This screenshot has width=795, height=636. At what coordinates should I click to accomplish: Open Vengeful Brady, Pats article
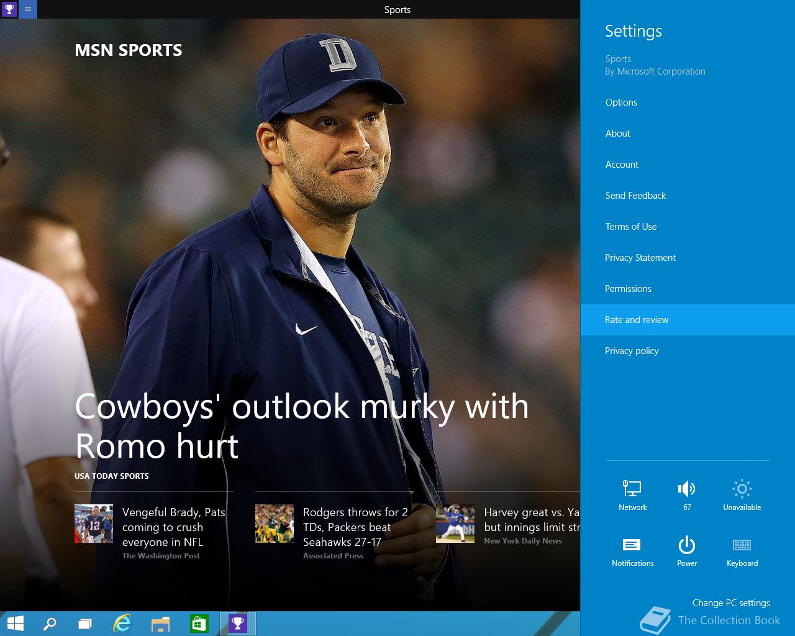pos(174,527)
